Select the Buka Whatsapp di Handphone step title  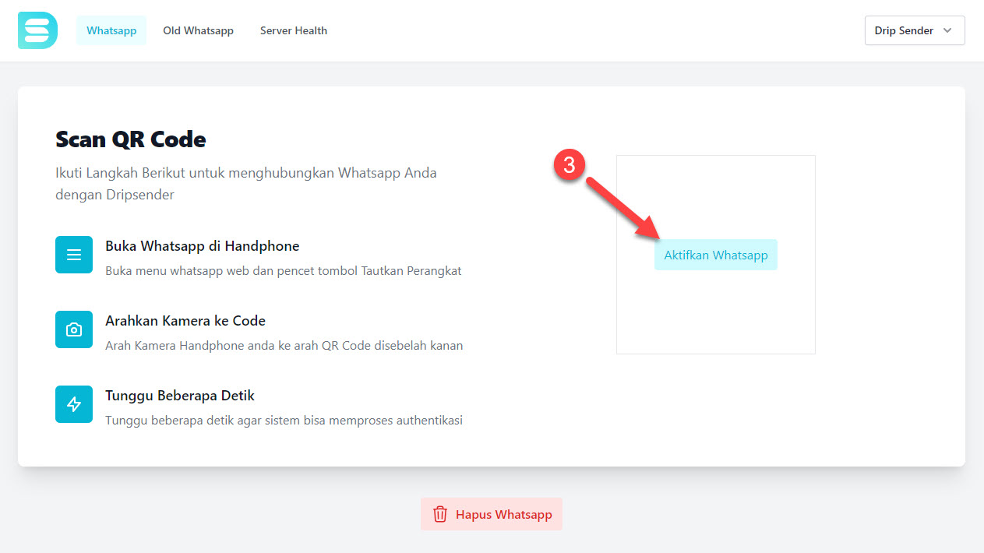pos(203,246)
